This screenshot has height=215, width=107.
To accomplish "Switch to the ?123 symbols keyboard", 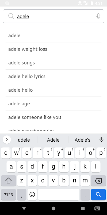I will click(x=9, y=194).
